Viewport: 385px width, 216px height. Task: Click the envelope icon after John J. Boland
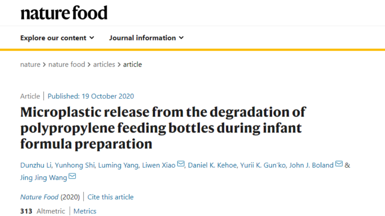point(339,164)
